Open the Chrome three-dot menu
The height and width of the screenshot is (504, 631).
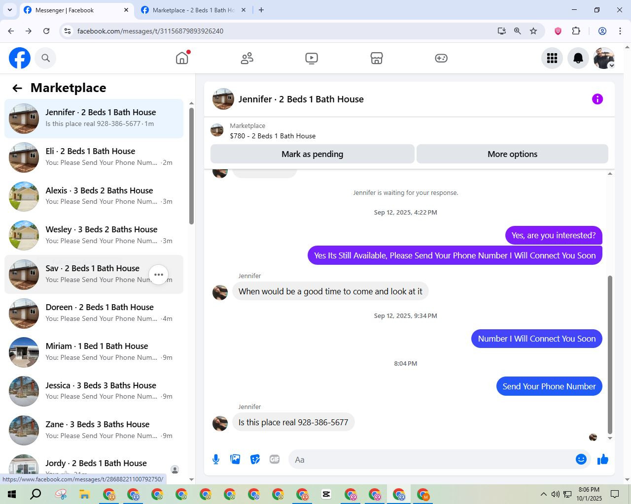pos(620,31)
